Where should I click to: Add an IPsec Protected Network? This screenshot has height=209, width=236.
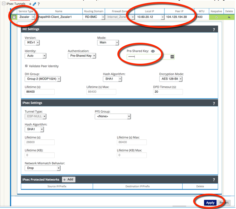pos(69,179)
